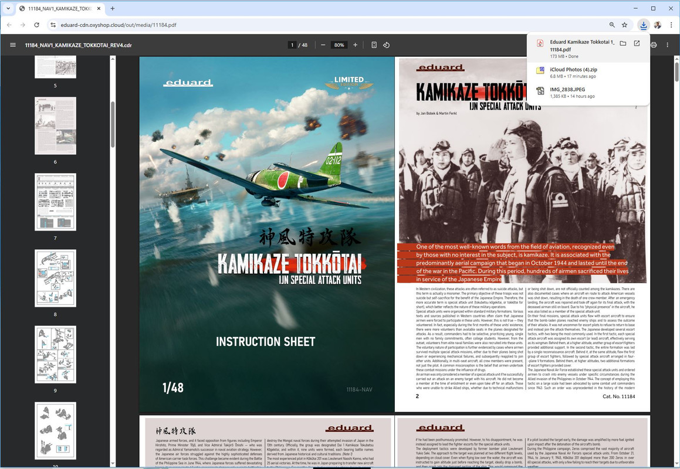Click the INSTRUCTION SHEET text on cover
The image size is (680, 469).
click(265, 342)
